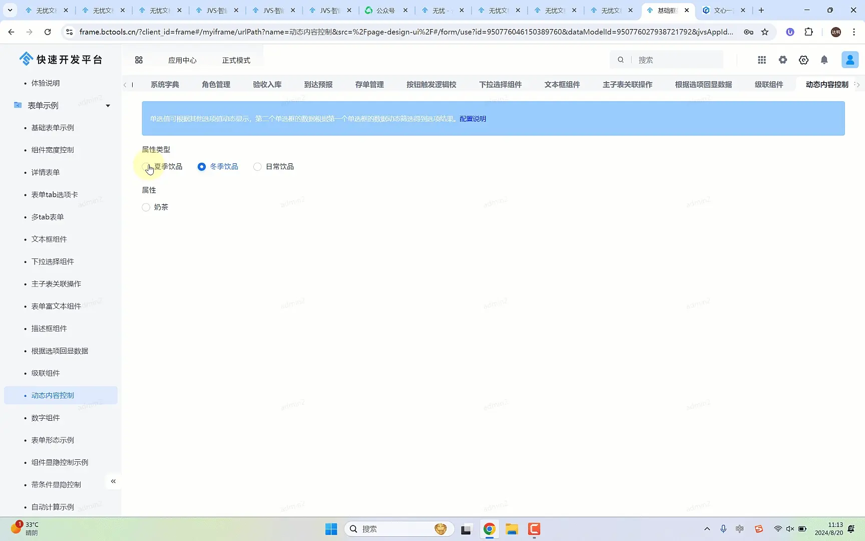
Task: Open the browser extensions puzzle icon
Action: pyautogui.click(x=808, y=32)
